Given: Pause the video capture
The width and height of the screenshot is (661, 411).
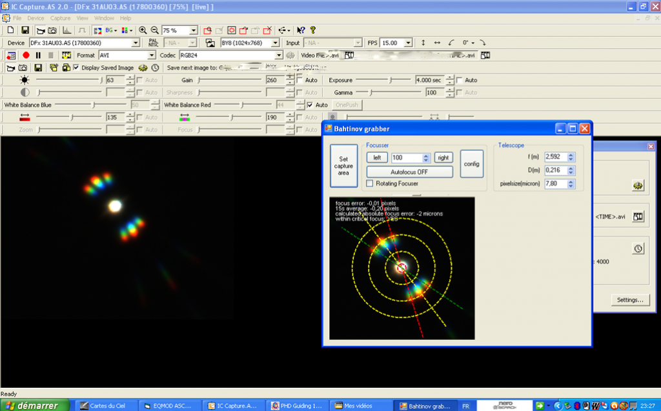Looking at the screenshot, I should (38, 55).
